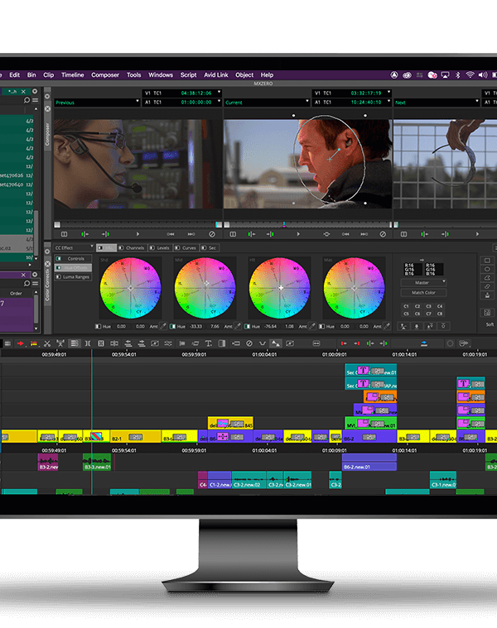
Task: Click the Wi-Fi icon in menu bar
Action: [470, 75]
